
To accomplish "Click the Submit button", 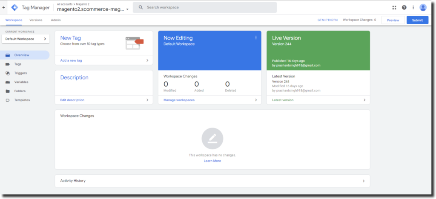I will tap(417, 20).
